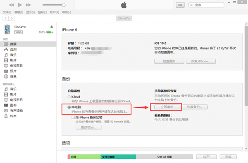The height and width of the screenshot is (163, 248).
Task: Select 摘要 summary in sidebar
Action: click(x=28, y=44)
